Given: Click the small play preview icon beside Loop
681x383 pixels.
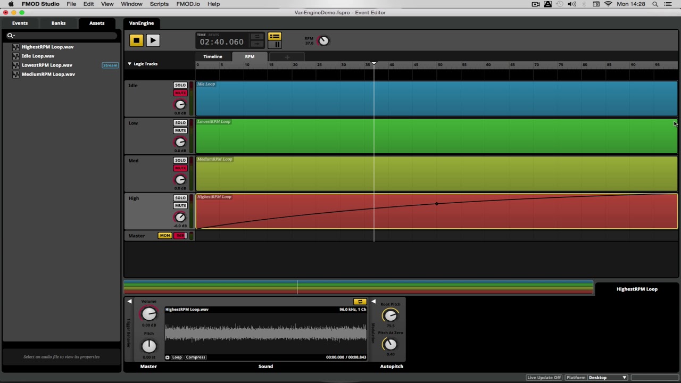Looking at the screenshot, I should [x=168, y=357].
